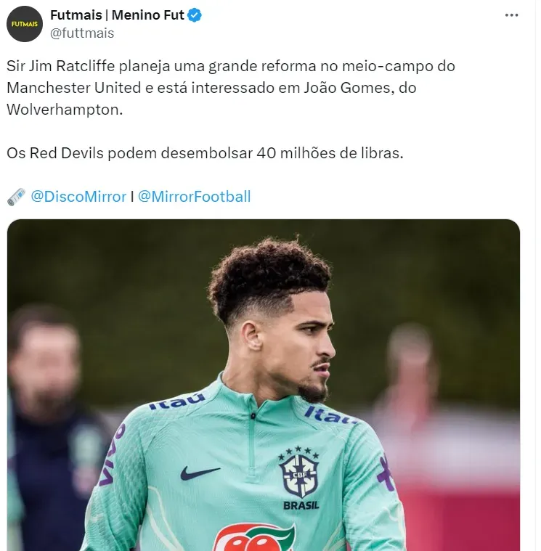Select the Red Devils 40 milhões sentence
The height and width of the screenshot is (551, 541).
pyautogui.click(x=205, y=153)
